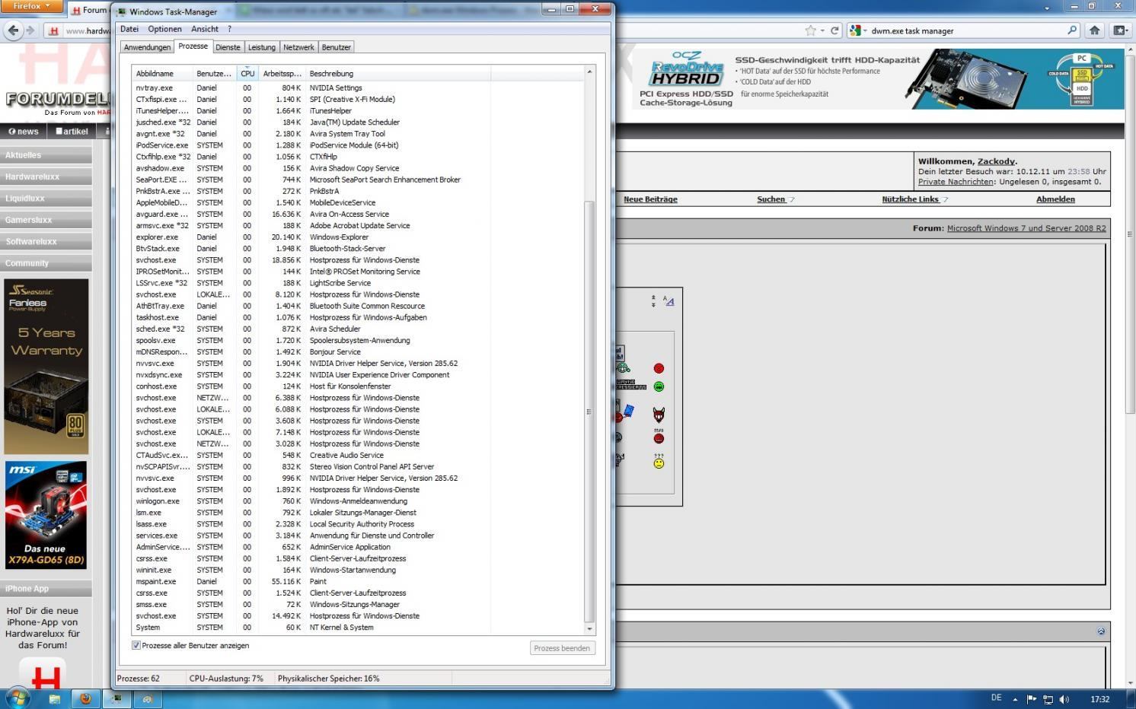Insert the green grinning smiley

(659, 386)
